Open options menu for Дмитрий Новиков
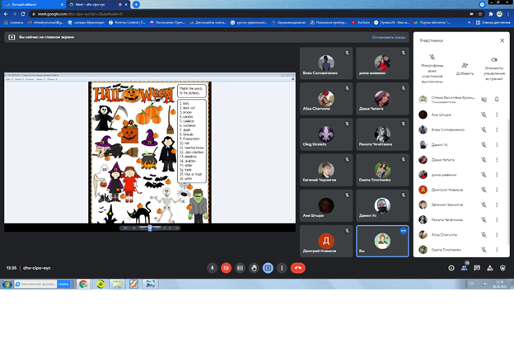This screenshot has width=514, height=343. (x=497, y=190)
